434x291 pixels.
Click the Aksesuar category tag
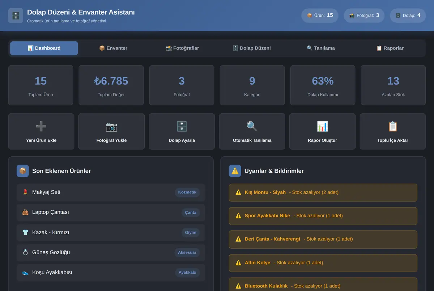coord(187,253)
